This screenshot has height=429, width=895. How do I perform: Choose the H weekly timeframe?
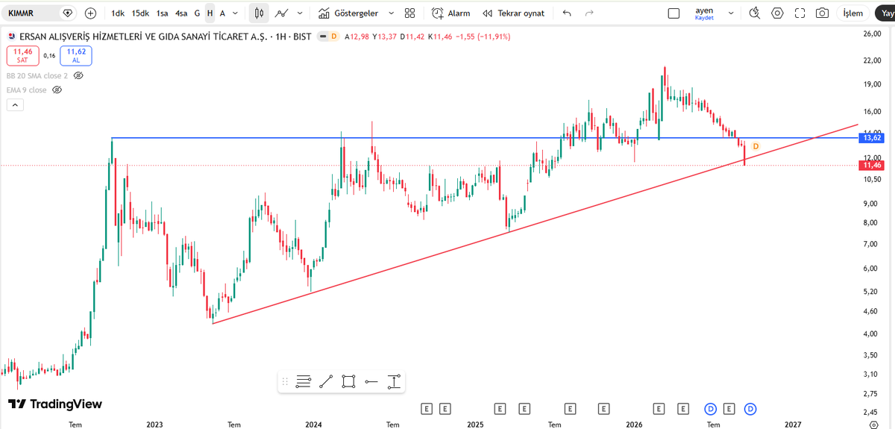tap(210, 13)
